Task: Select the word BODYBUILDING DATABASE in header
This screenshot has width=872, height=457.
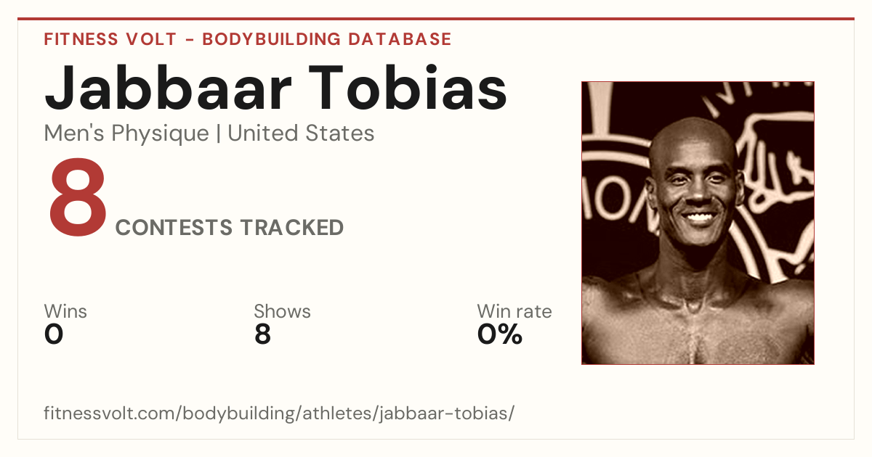Action: tap(327, 39)
